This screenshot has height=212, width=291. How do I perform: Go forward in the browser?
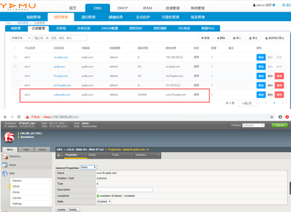coord(12,117)
